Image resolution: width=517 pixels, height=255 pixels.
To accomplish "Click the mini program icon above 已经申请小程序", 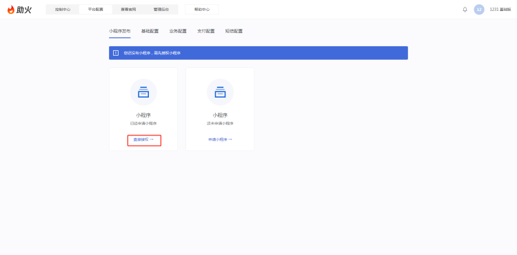I will tap(143, 92).
